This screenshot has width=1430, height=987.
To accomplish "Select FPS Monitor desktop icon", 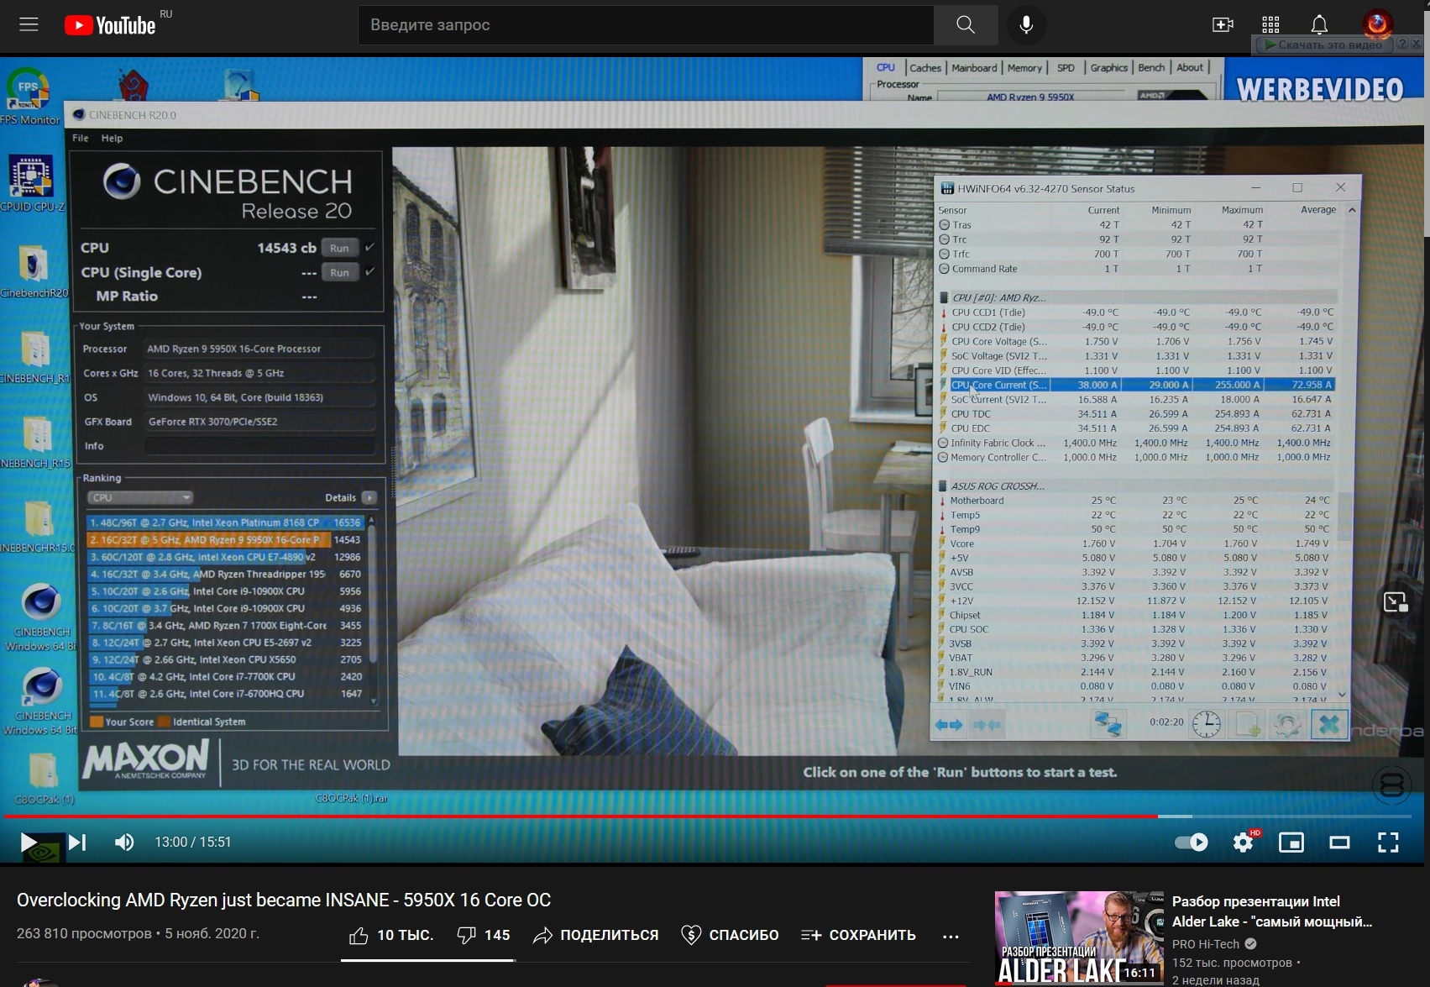I will 29,97.
